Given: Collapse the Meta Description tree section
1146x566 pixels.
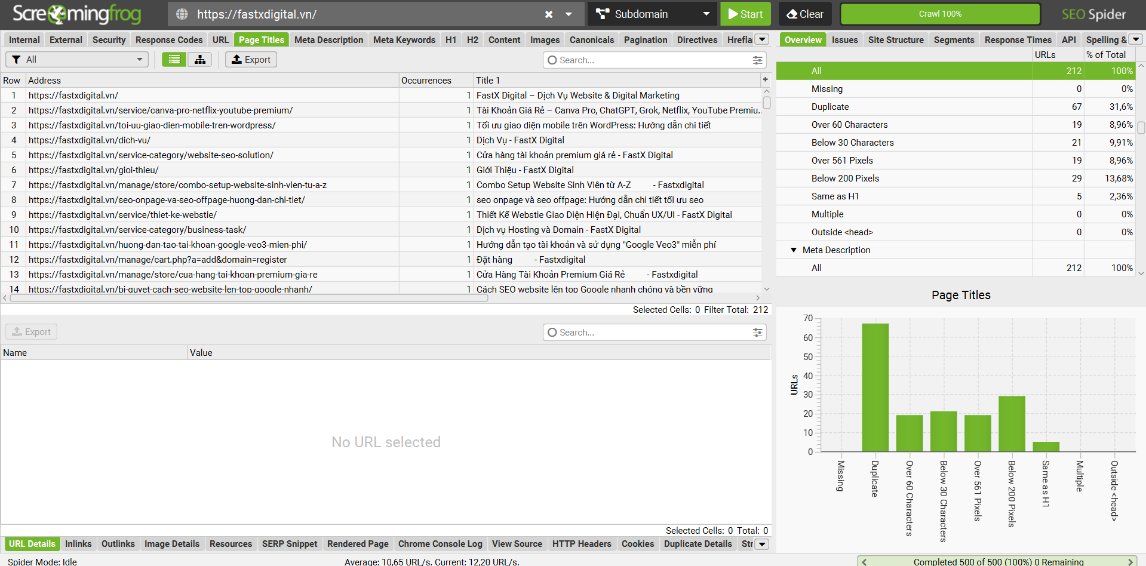Looking at the screenshot, I should pyautogui.click(x=793, y=250).
